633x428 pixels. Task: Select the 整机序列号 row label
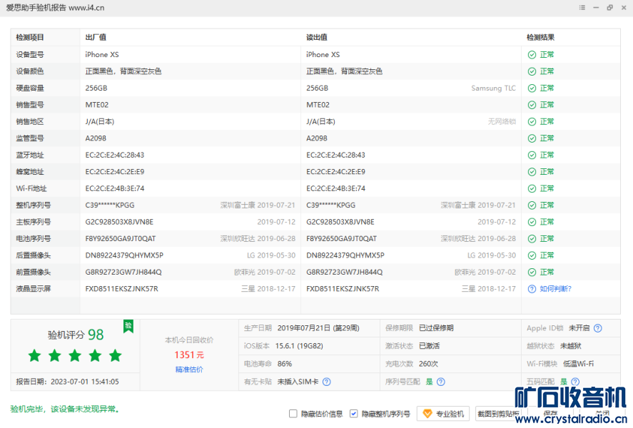click(x=34, y=205)
